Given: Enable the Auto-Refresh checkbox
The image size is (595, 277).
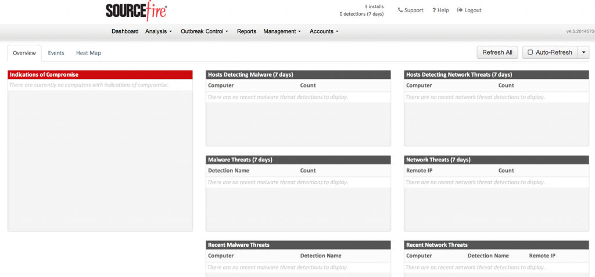Looking at the screenshot, I should coord(530,52).
